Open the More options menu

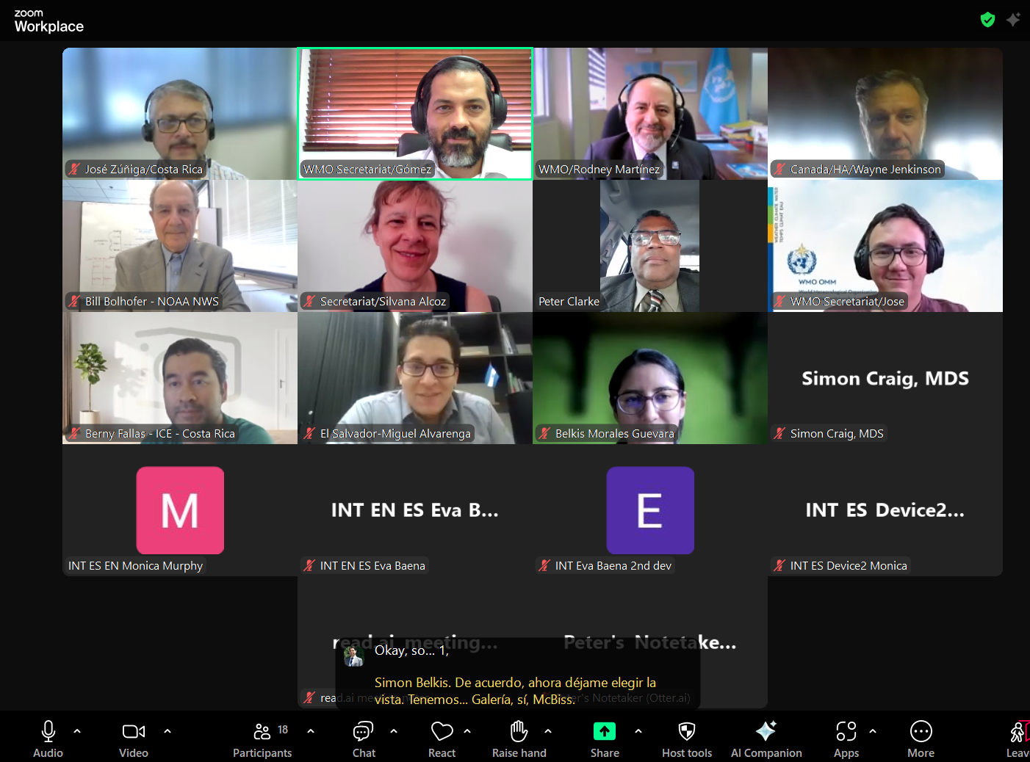tap(921, 731)
